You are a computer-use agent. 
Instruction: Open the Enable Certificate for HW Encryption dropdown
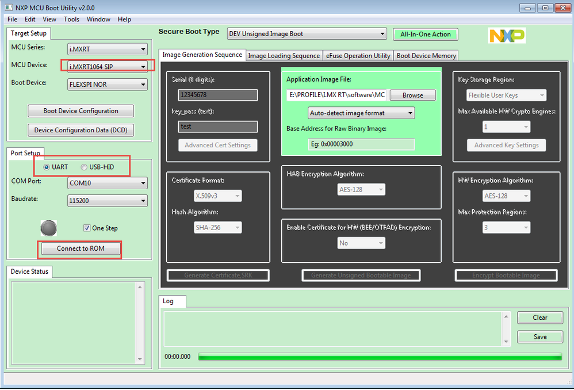(x=361, y=243)
